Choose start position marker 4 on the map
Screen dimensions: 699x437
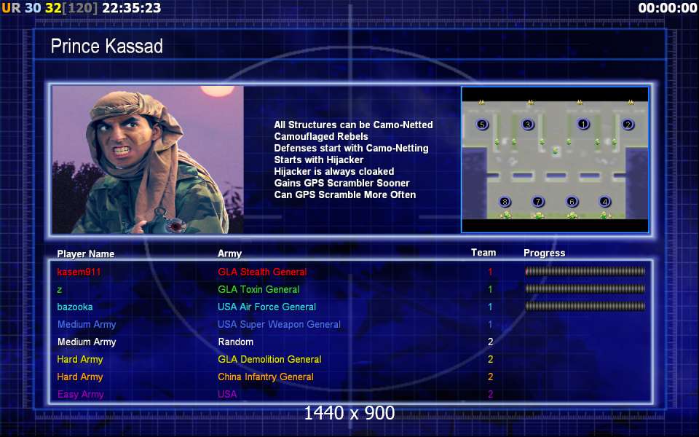605,202
